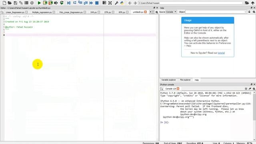
Task: Start debugging the file
Action: coord(69,3)
